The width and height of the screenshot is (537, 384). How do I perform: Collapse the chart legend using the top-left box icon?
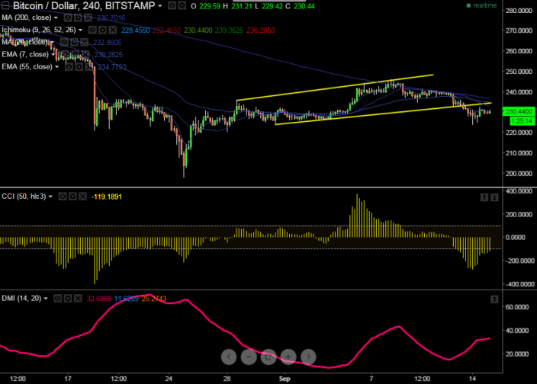click(5, 5)
